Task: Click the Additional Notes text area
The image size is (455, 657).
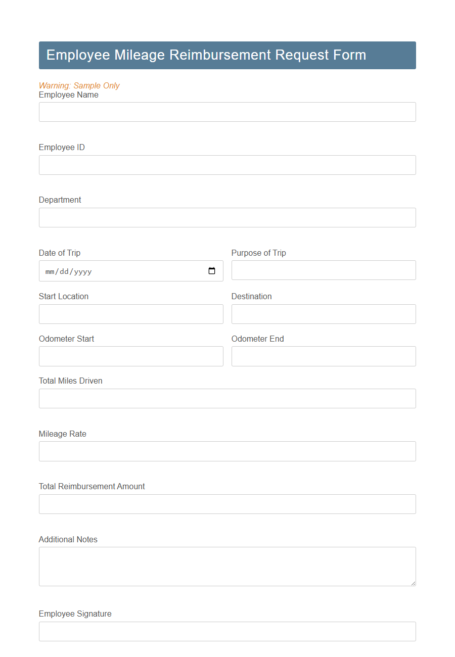Action: [227, 566]
